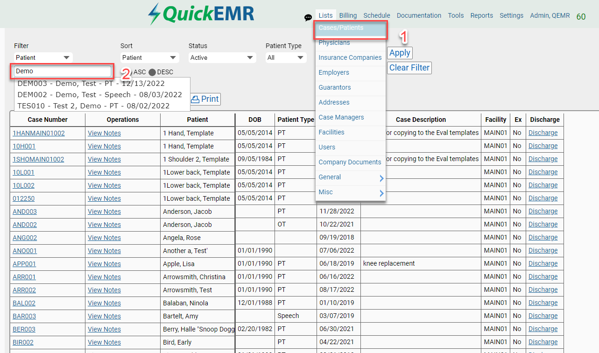The width and height of the screenshot is (599, 353).
Task: Open the Reports menu
Action: [482, 15]
